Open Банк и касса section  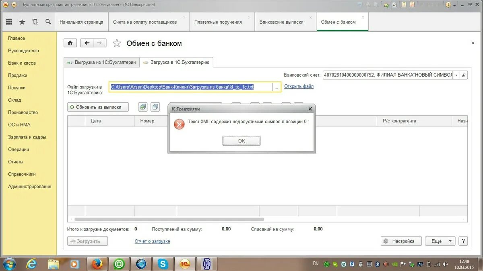click(22, 63)
